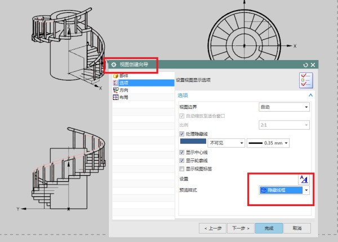Viewport: 338px width, 242px height.
Task: Toggle the 自动缩放至适合窗口 checkbox
Action: (x=182, y=116)
